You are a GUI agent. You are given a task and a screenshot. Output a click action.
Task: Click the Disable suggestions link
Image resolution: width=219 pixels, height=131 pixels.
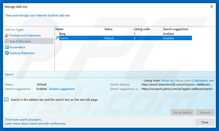[x=62, y=89]
